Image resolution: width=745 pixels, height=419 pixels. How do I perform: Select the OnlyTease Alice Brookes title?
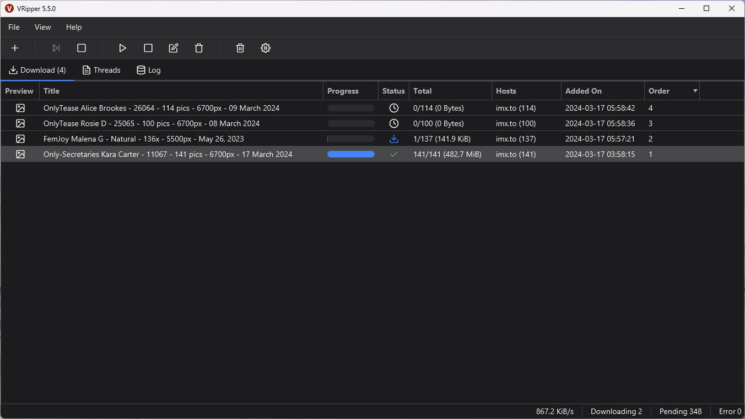pyautogui.click(x=161, y=108)
